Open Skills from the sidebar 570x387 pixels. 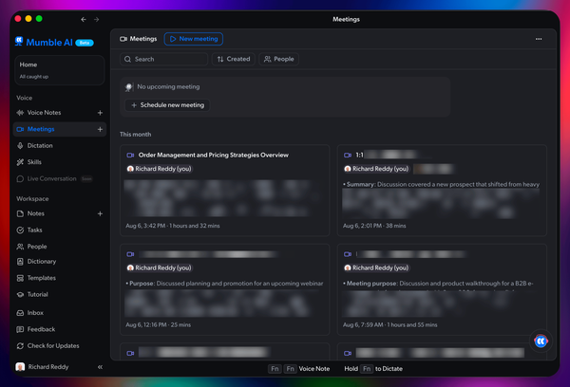34,162
